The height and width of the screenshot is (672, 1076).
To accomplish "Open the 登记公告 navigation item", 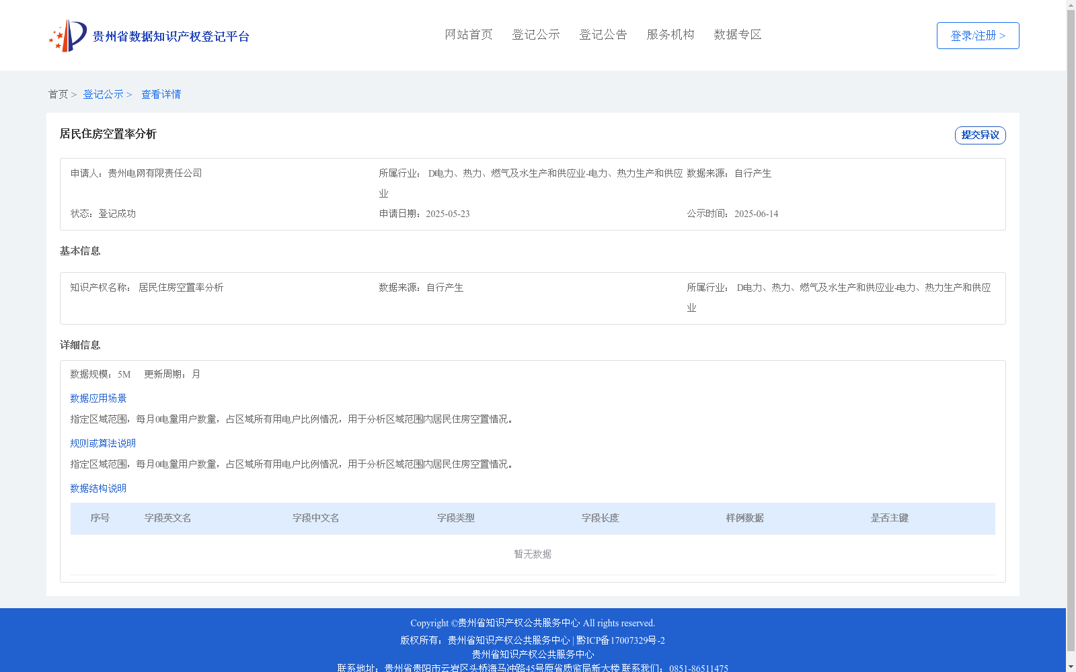I will pyautogui.click(x=603, y=34).
